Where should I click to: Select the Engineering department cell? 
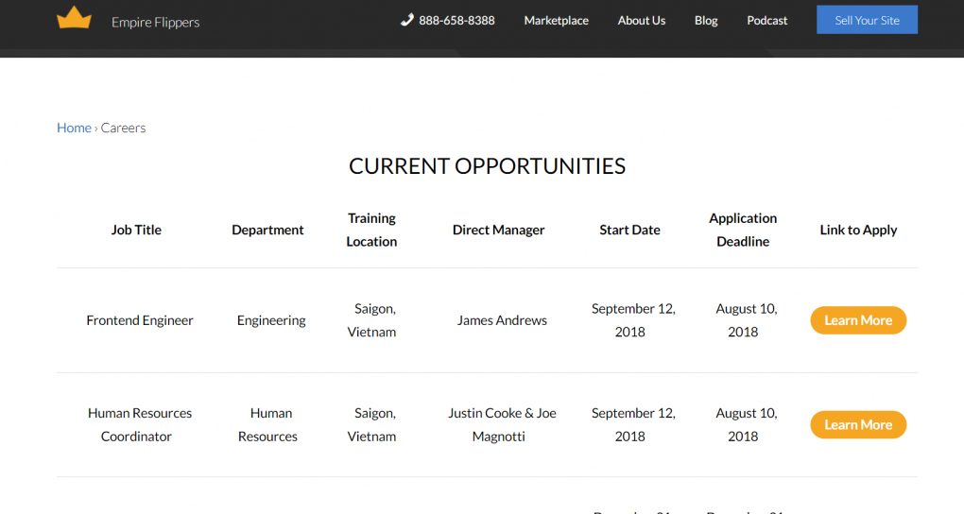tap(271, 320)
